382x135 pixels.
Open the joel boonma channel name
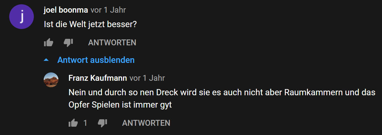click(66, 10)
